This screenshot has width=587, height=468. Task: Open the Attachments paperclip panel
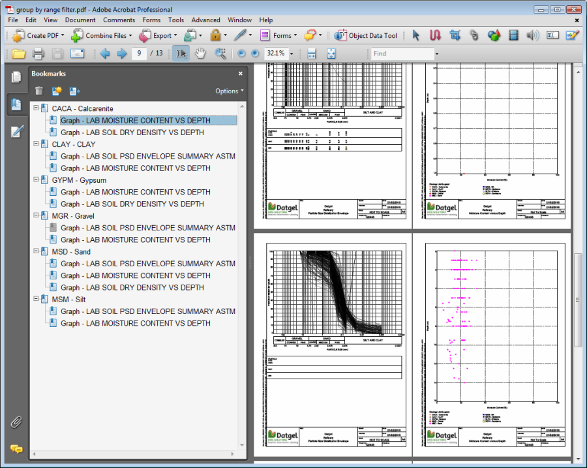point(16,422)
